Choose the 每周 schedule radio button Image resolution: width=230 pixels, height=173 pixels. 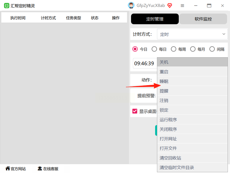(174, 49)
